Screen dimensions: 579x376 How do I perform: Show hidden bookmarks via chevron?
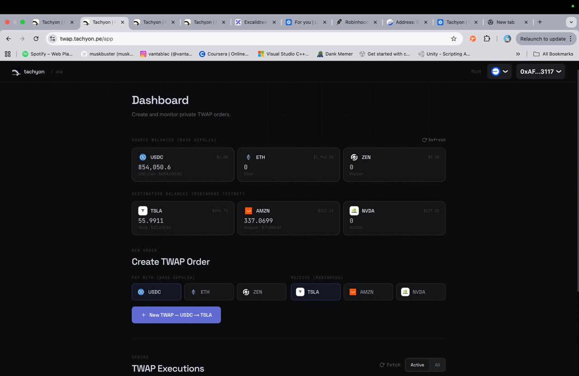pyautogui.click(x=518, y=54)
